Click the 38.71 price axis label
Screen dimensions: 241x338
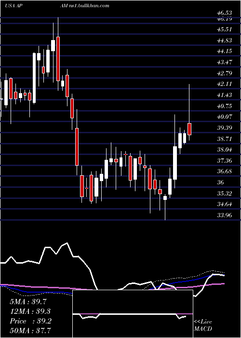(225, 139)
